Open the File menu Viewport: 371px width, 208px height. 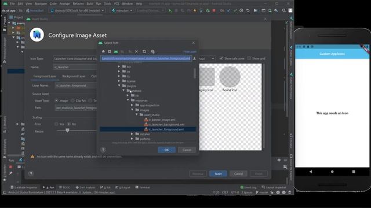12,4
